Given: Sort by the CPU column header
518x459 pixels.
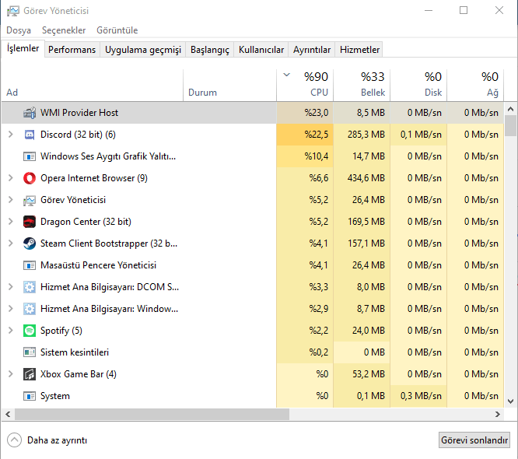Looking at the screenshot, I should pyautogui.click(x=305, y=85).
